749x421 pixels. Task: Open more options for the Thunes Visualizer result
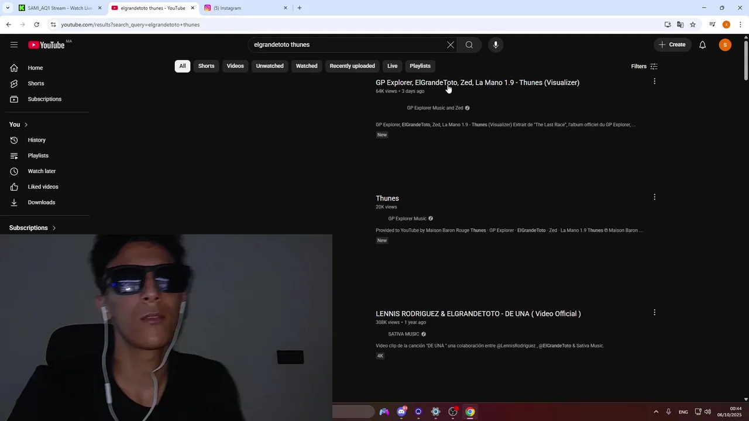tap(654, 81)
